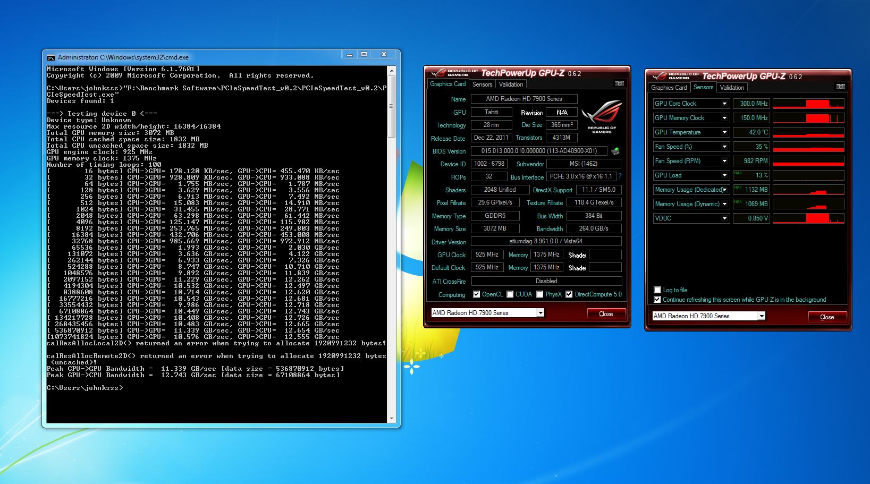Screen dimensions: 870x484
Task: Open the Memory Usage (Dedicated) dropdown
Action: (724, 190)
